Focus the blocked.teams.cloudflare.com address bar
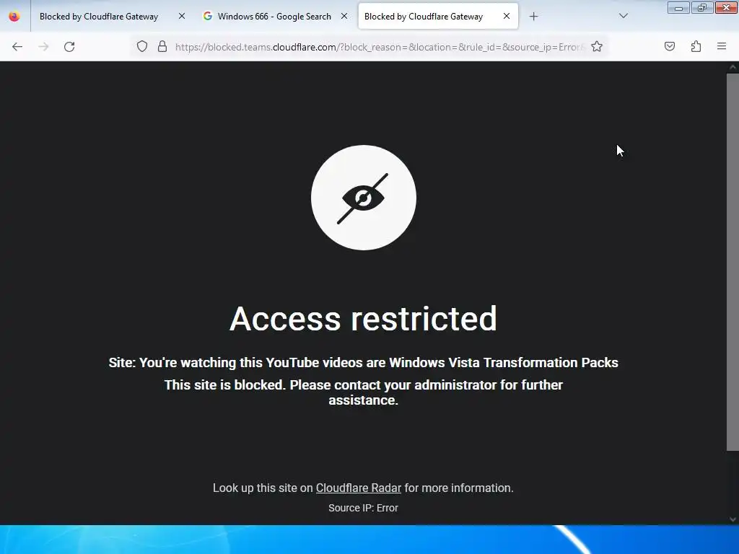Viewport: 739px width, 554px height. (x=380, y=47)
